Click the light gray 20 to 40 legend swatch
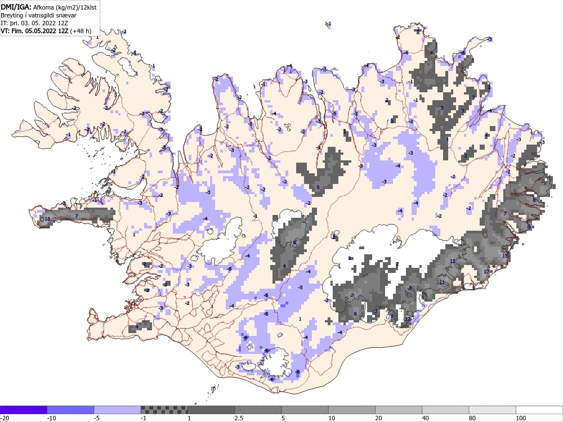 pyautogui.click(x=399, y=410)
